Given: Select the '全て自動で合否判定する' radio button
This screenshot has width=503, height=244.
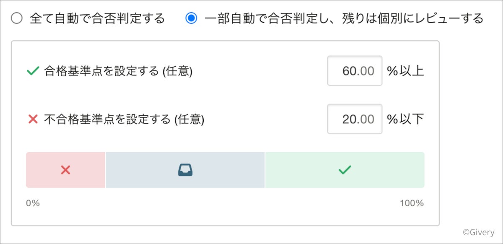Looking at the screenshot, I should coord(17,19).
